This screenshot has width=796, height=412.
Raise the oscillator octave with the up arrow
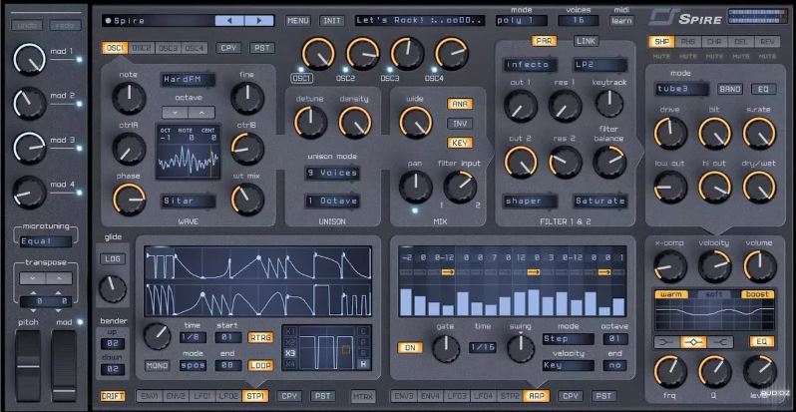point(201,112)
